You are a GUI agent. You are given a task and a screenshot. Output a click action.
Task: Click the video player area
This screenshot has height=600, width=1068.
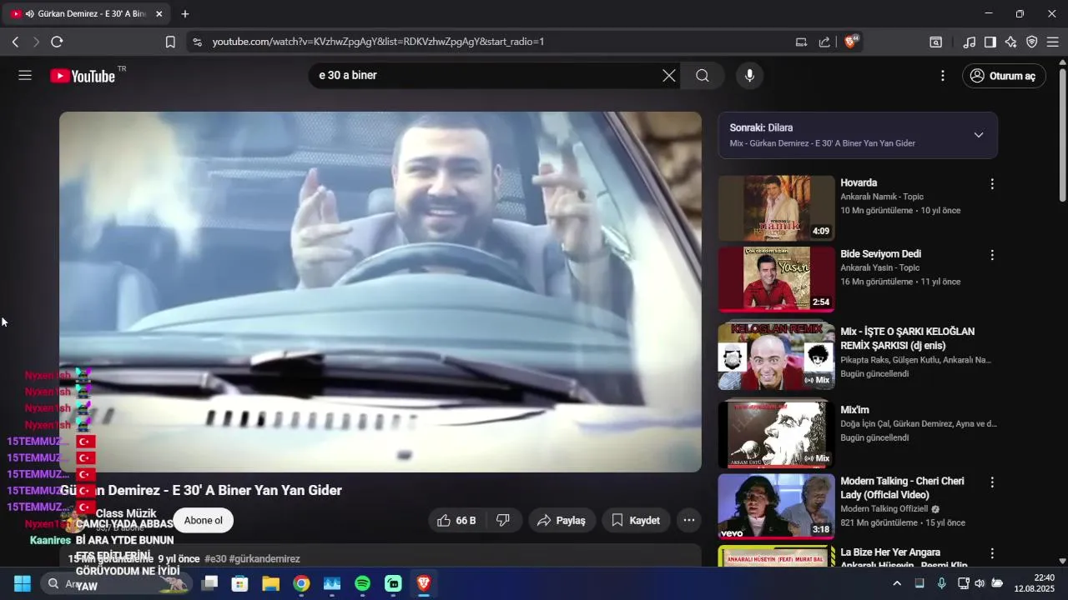380,292
